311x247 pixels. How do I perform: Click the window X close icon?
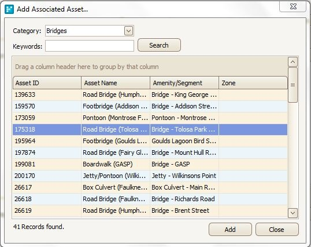(293, 6)
